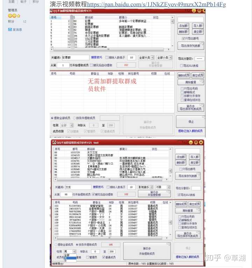The image size is (252, 268).
Task: Click 导出保存列表成员 in upper window
Action: 191,107
